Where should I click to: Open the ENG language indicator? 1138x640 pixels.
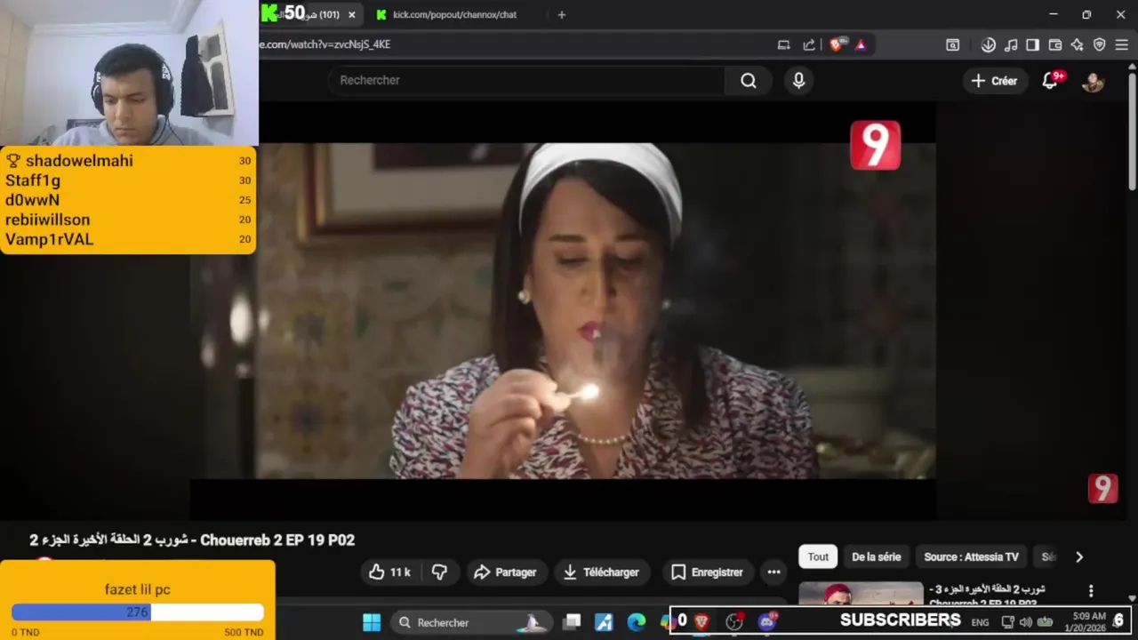pyautogui.click(x=980, y=622)
